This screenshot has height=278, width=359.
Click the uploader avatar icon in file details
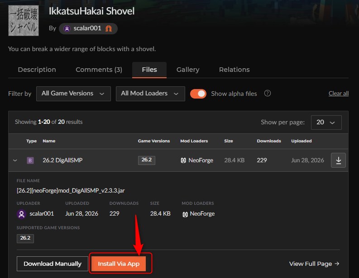[x=21, y=214]
